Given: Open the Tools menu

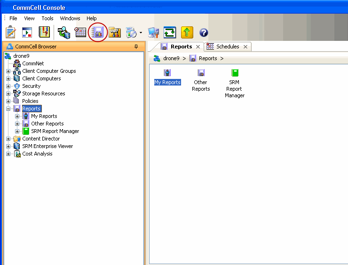Looking at the screenshot, I should 47,18.
